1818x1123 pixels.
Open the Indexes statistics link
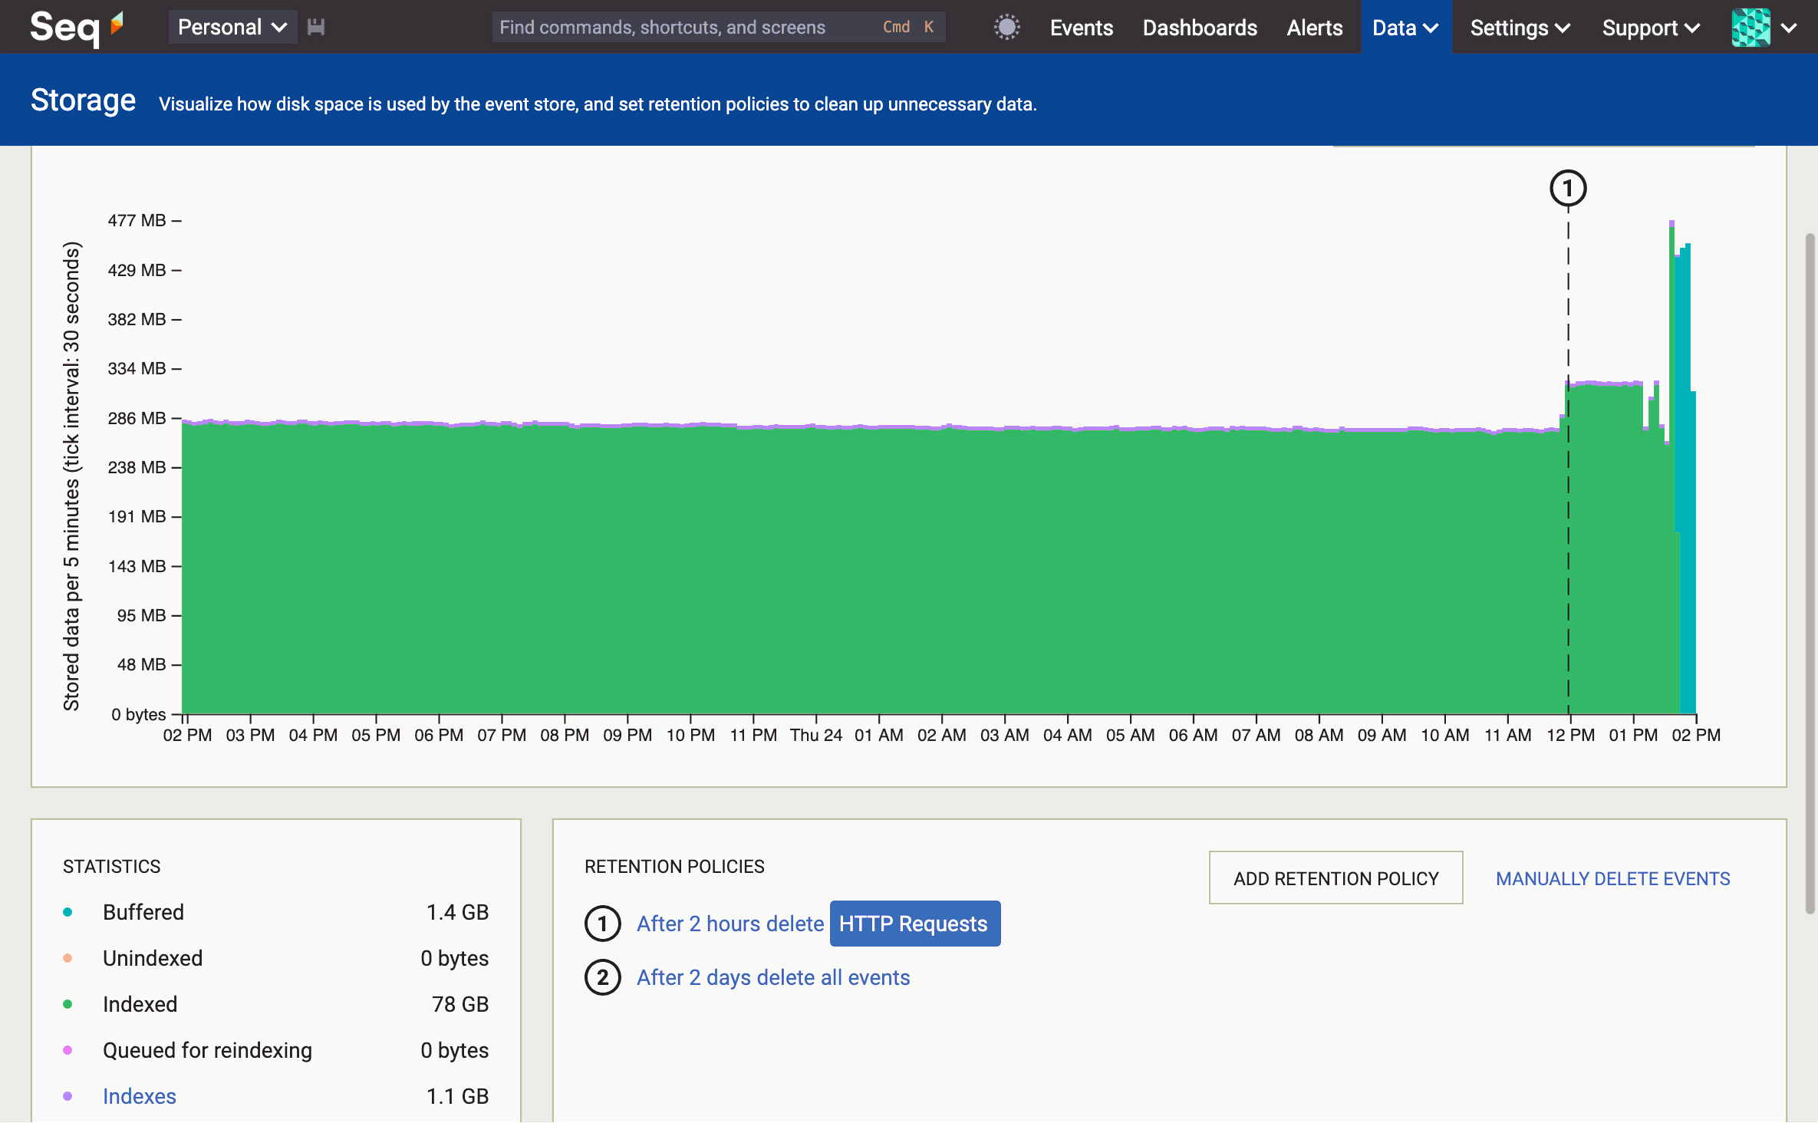[x=139, y=1096]
